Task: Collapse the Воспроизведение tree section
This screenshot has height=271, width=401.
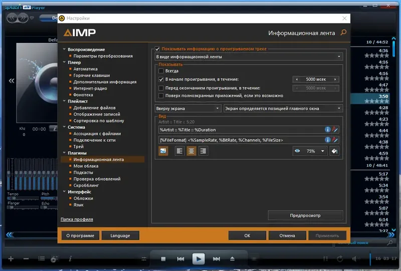Action: [64, 49]
